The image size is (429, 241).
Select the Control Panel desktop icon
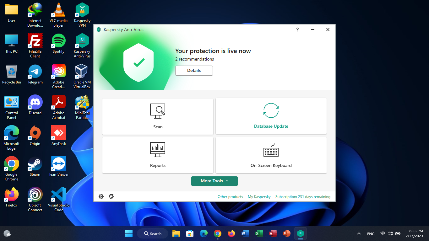pyautogui.click(x=12, y=107)
